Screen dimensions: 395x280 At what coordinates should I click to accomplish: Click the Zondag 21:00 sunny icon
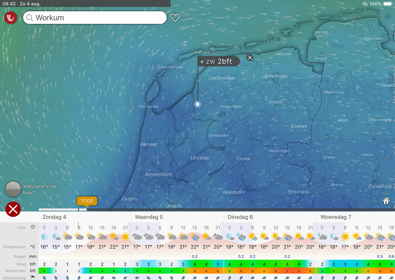[x=125, y=237]
